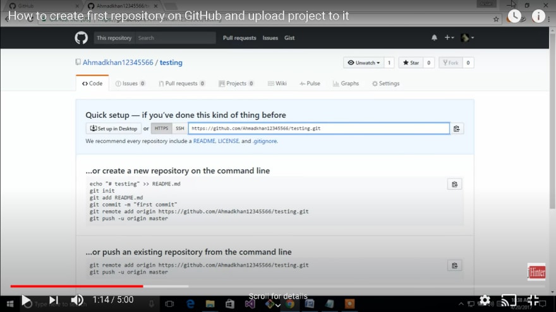Open Gist in top navigation
The width and height of the screenshot is (556, 312).
289,38
